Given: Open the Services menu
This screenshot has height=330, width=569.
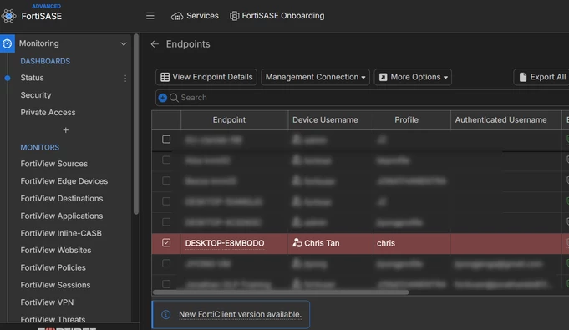Looking at the screenshot, I should click(x=195, y=16).
